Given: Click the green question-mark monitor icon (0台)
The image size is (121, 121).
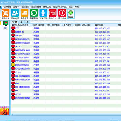Looking at the screenshot, I should (6, 24).
